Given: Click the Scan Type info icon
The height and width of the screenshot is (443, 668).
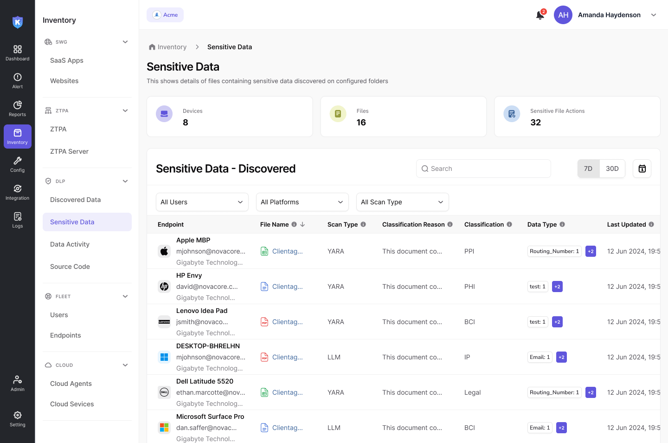Looking at the screenshot, I should pos(363,224).
